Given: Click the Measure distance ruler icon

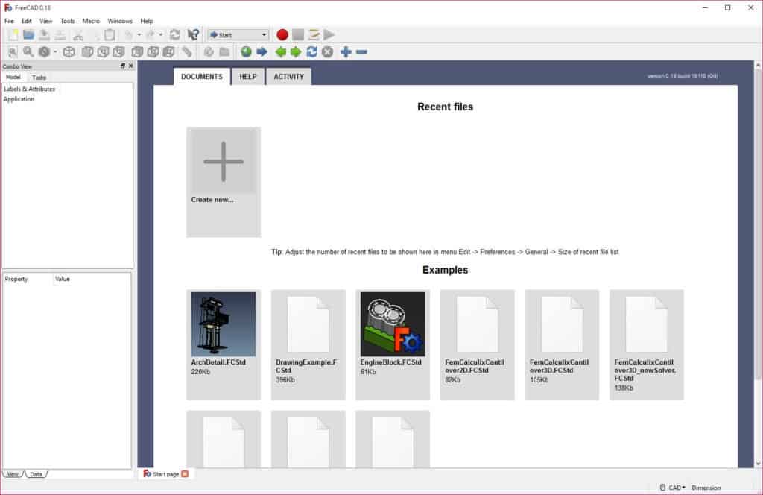Looking at the screenshot, I should pos(187,51).
